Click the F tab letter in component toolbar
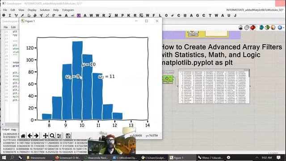This screenshot has height=161, width=286. [154, 16]
